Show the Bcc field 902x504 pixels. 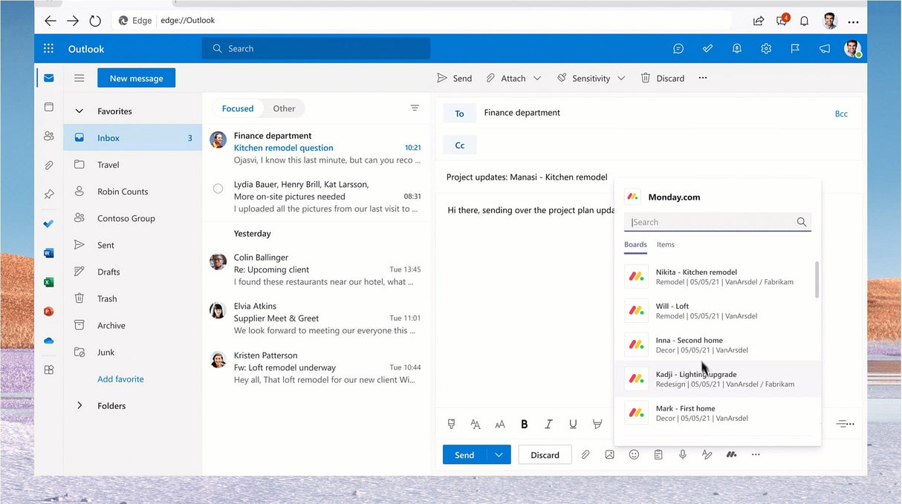point(841,114)
